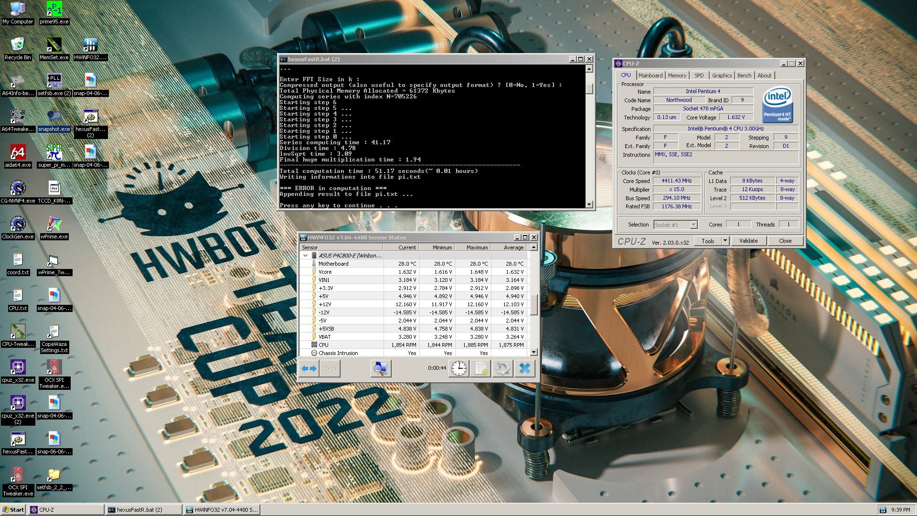Launch A64Info-be desktop icon

click(x=18, y=85)
